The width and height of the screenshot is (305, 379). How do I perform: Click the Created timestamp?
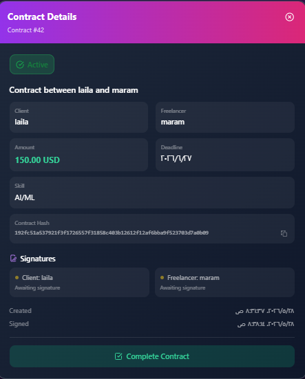pos(264,311)
